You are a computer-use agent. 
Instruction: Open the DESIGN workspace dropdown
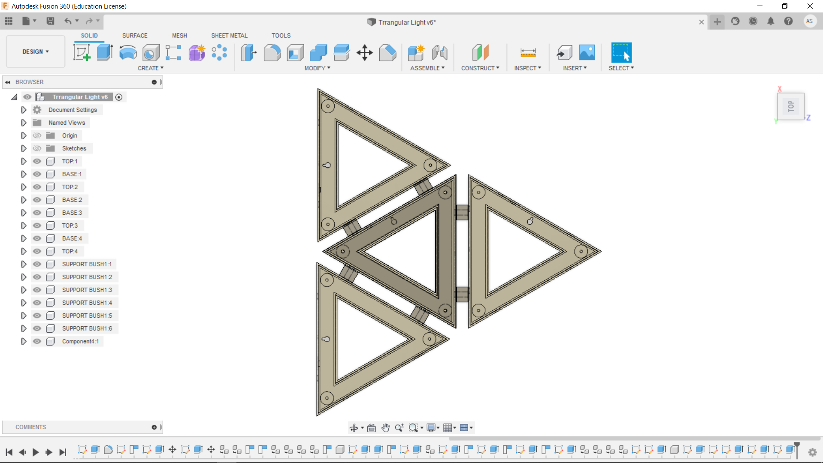pos(36,51)
